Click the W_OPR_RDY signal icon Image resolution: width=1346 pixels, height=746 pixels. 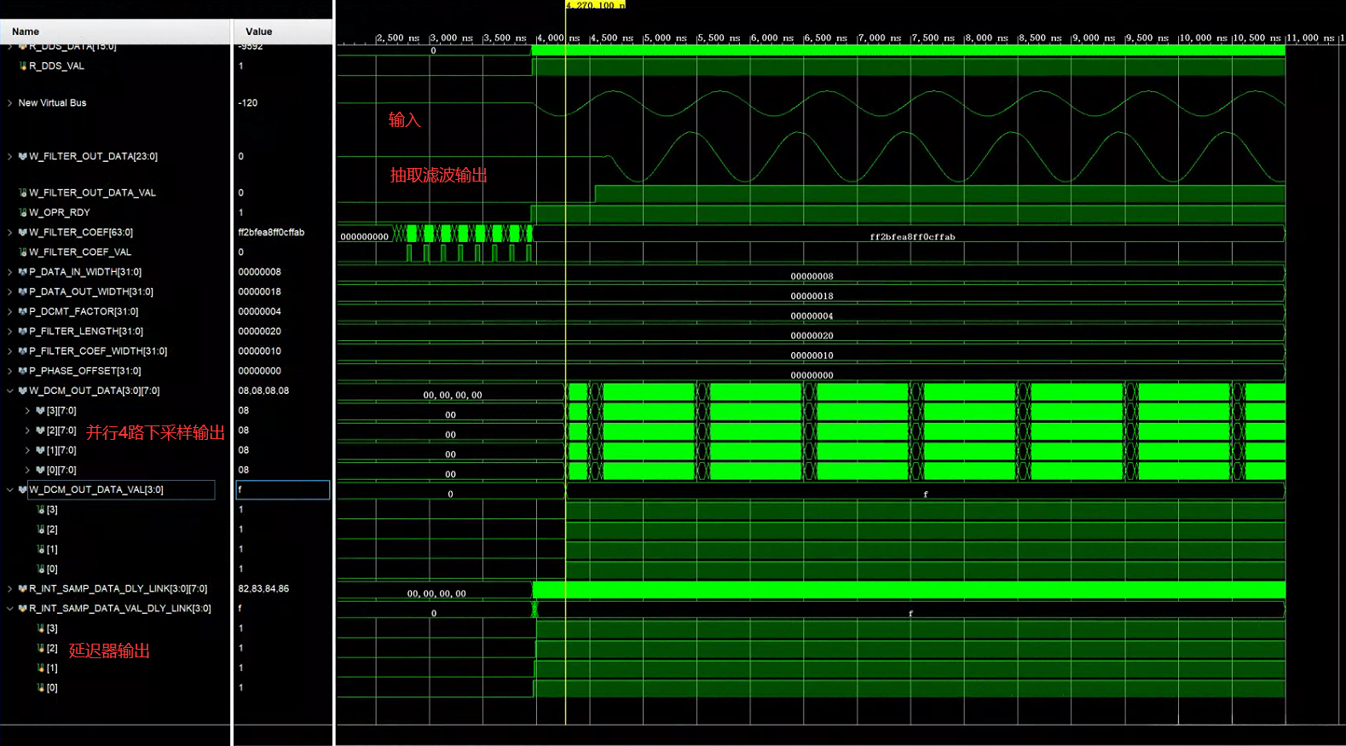(23, 213)
